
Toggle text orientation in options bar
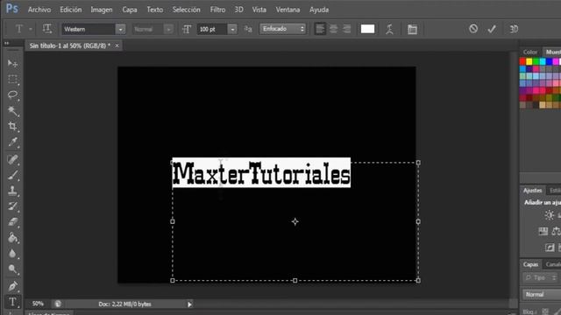pyautogui.click(x=47, y=29)
